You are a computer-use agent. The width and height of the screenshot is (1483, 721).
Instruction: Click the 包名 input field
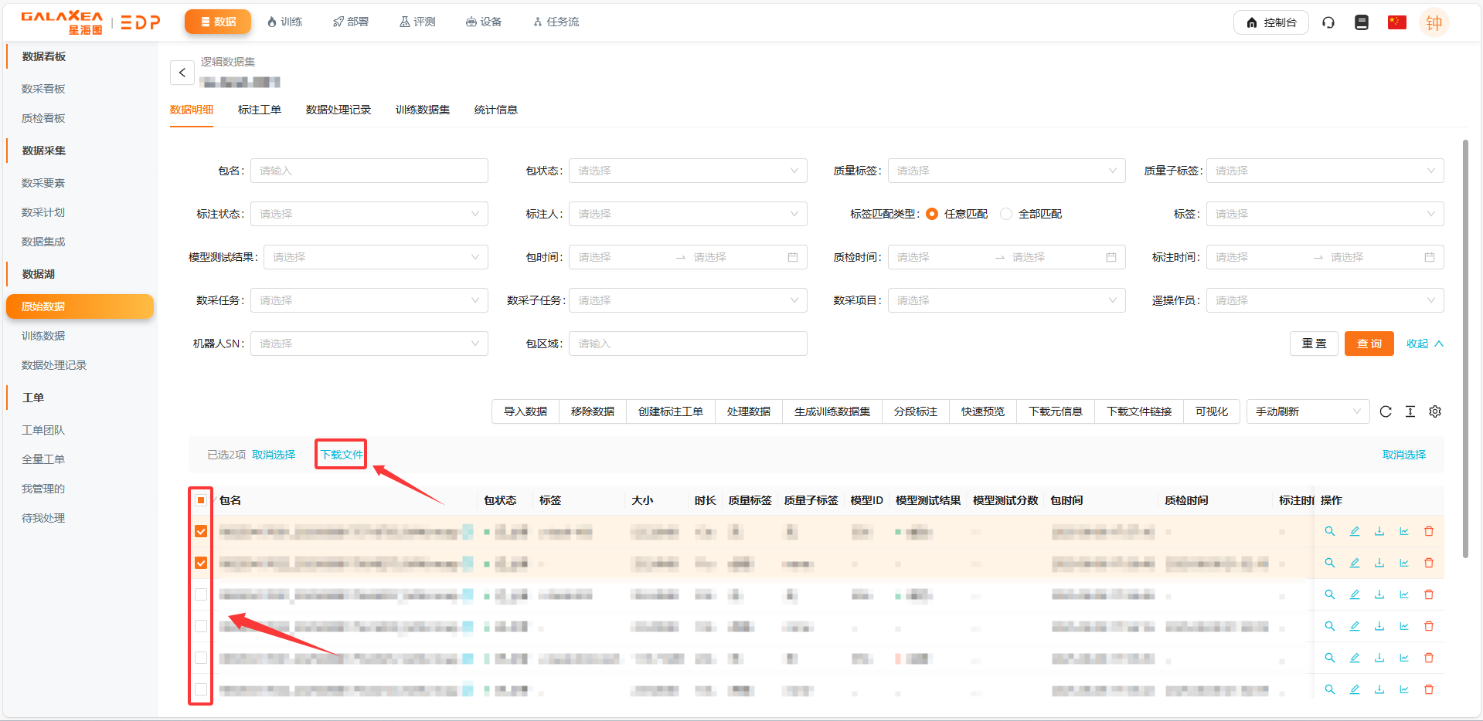(x=369, y=171)
